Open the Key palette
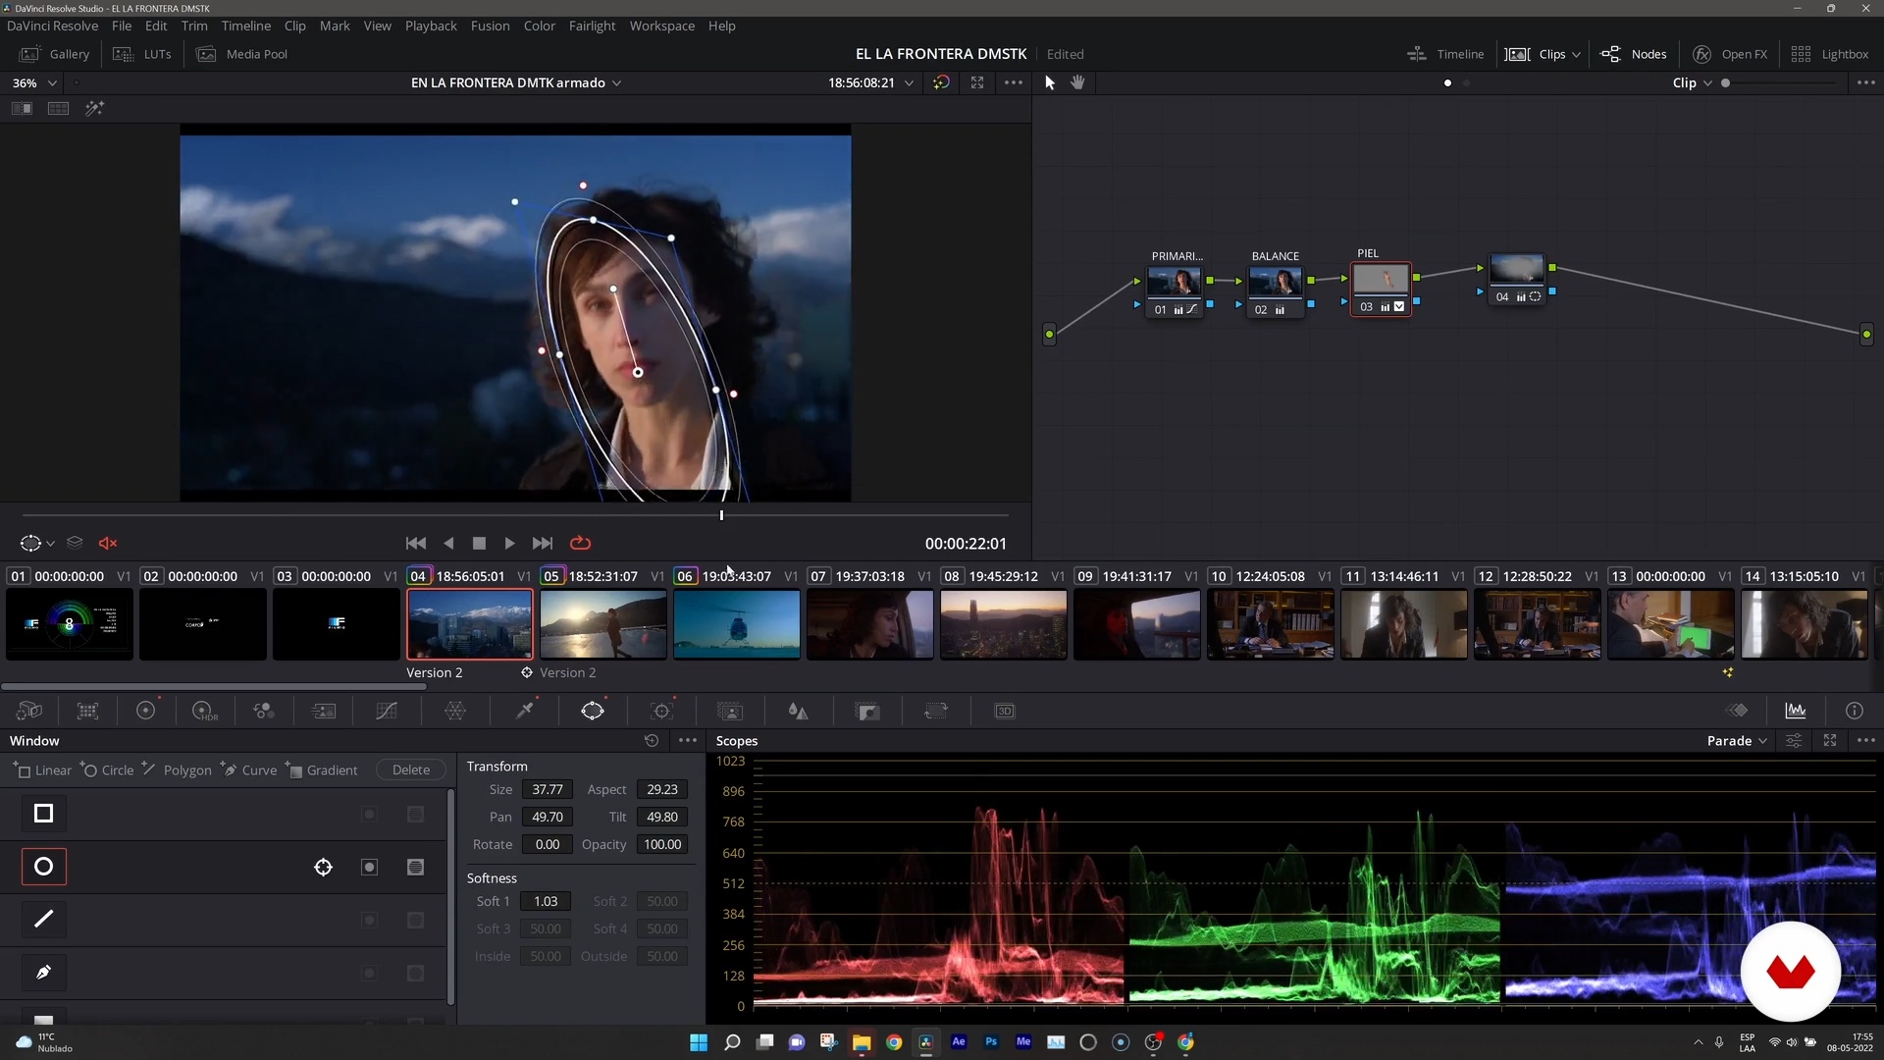1884x1060 pixels. pyautogui.click(x=867, y=711)
